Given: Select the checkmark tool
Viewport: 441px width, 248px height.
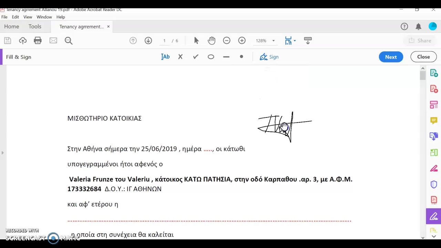Looking at the screenshot, I should pos(196,57).
